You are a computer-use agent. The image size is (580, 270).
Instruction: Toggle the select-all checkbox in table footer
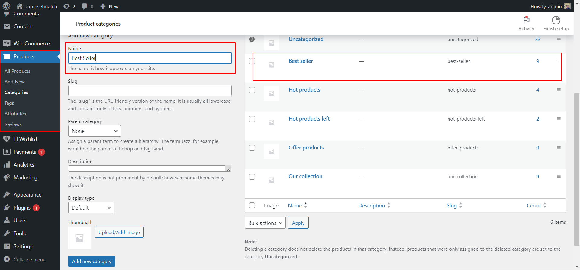252,205
